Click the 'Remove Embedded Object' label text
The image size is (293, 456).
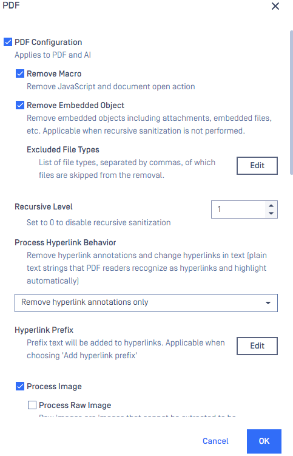pos(76,105)
